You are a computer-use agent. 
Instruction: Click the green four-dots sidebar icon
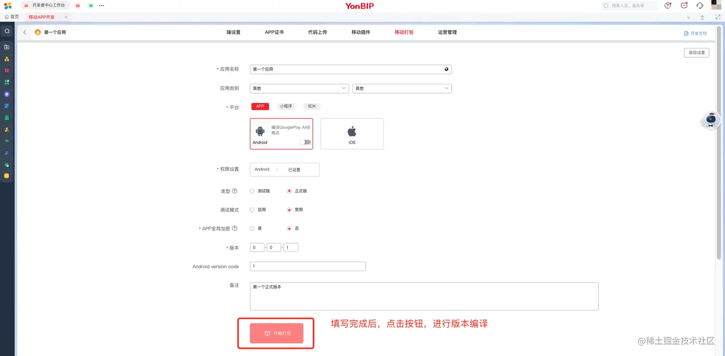tap(7, 83)
